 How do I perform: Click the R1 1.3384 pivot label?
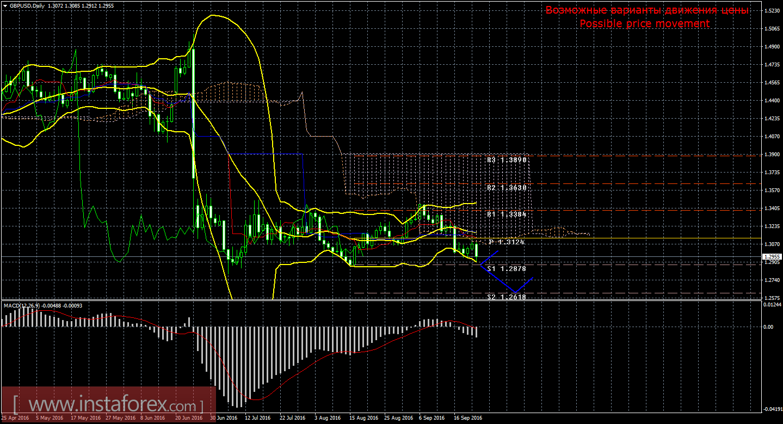pyautogui.click(x=507, y=214)
